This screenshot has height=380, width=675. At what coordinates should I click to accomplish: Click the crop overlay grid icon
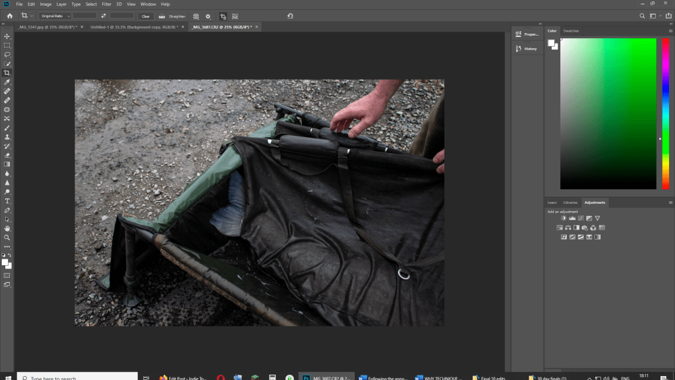point(196,16)
